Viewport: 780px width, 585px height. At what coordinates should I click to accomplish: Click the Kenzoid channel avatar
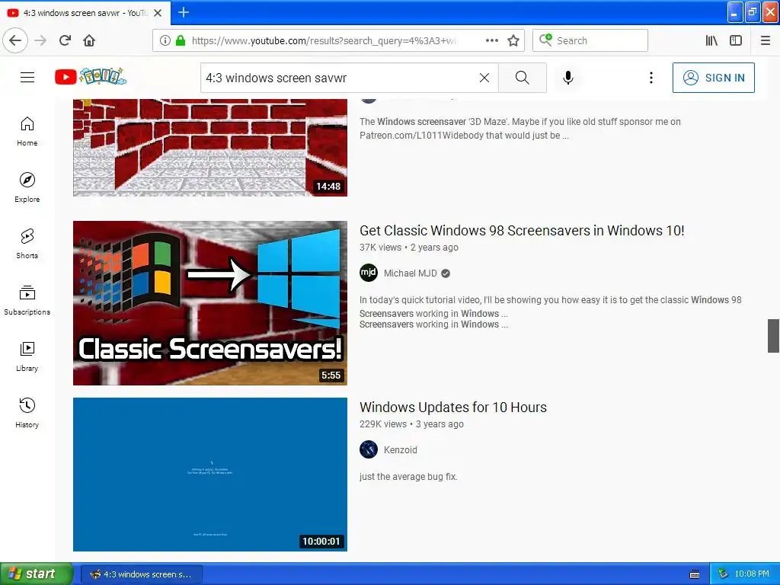click(369, 449)
